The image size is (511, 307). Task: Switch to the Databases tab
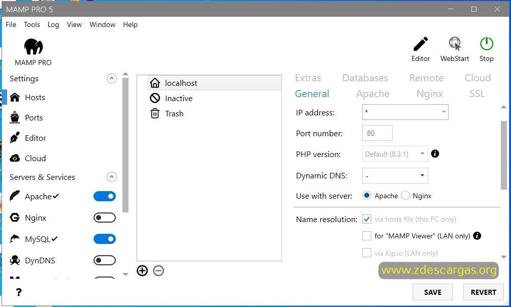click(365, 78)
